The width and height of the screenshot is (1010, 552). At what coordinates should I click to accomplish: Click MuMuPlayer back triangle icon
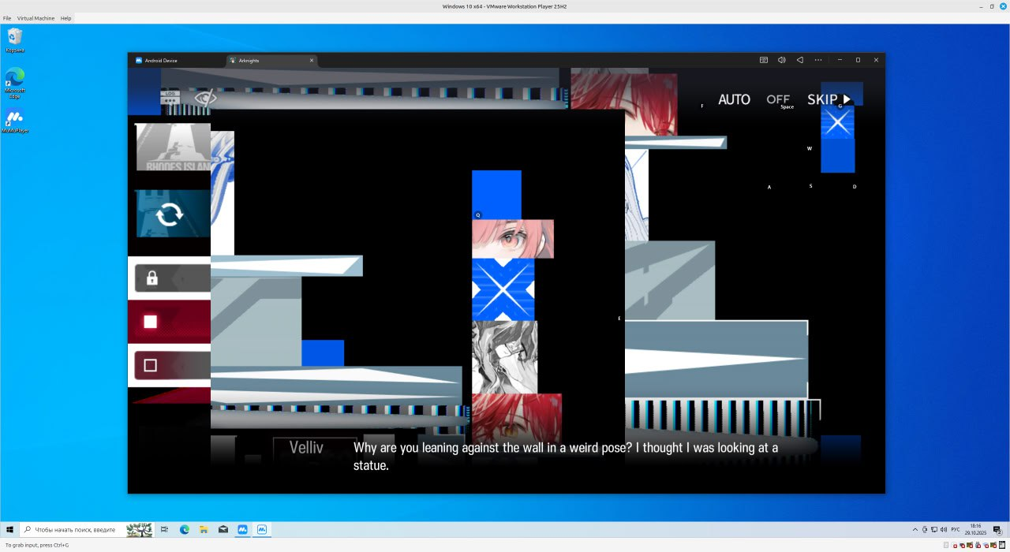click(x=799, y=60)
